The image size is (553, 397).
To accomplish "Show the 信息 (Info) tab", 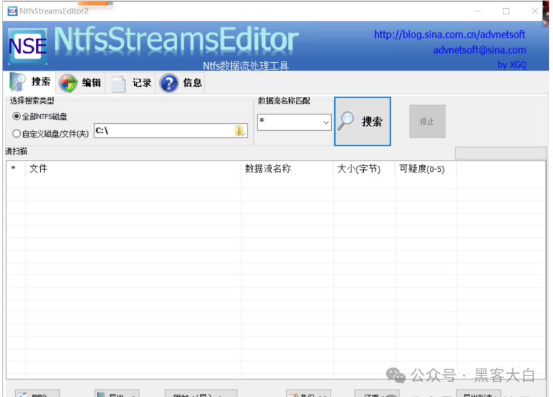I will (181, 83).
